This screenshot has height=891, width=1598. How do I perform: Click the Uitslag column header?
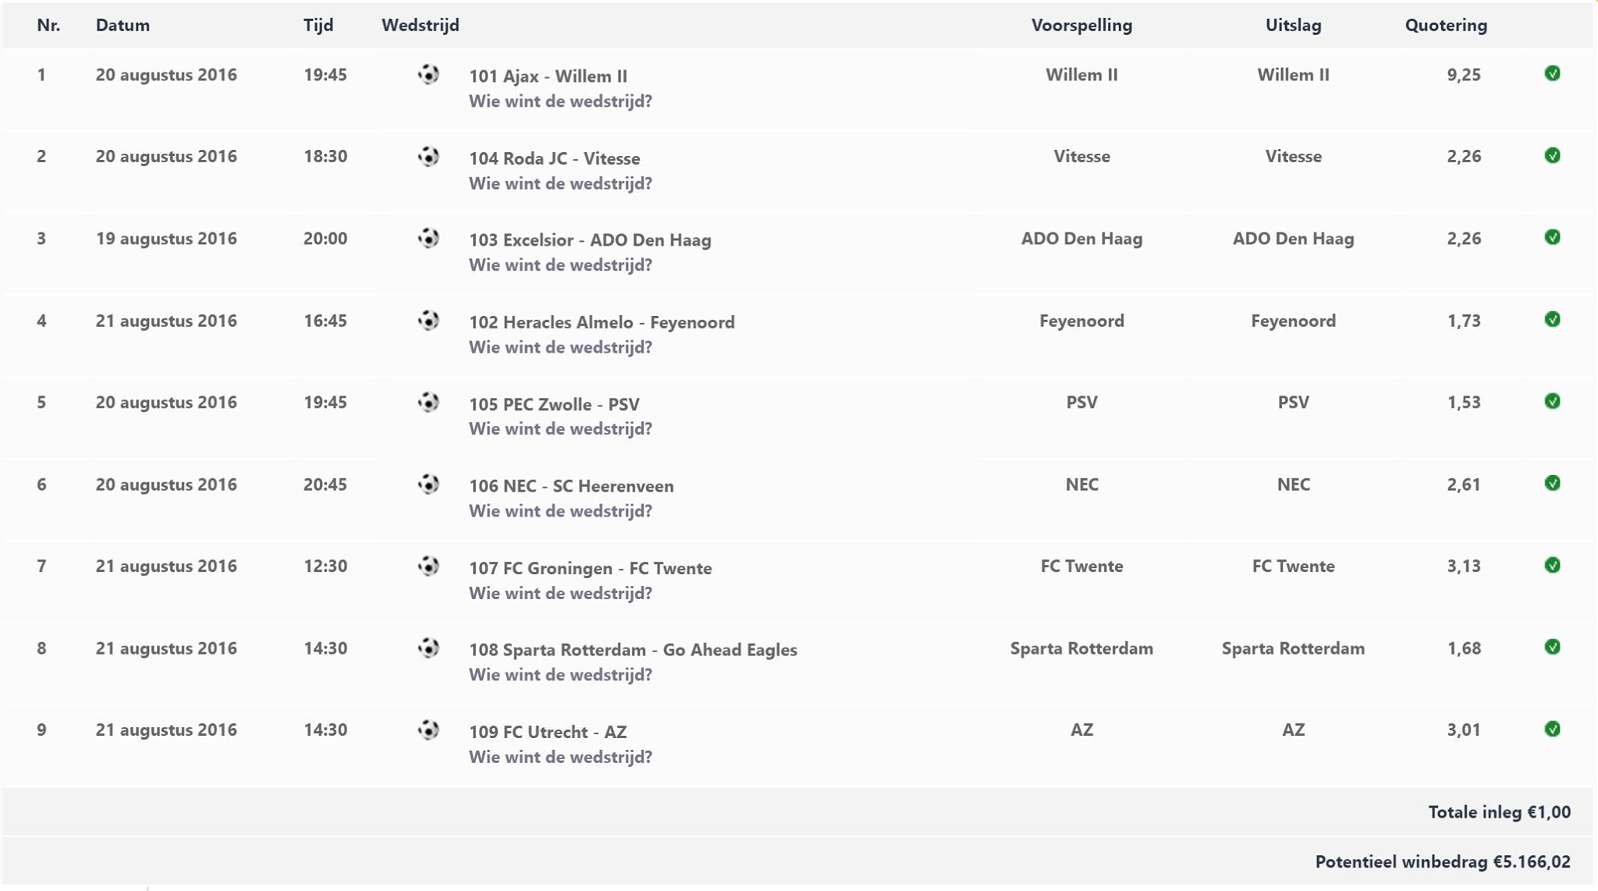(1293, 26)
